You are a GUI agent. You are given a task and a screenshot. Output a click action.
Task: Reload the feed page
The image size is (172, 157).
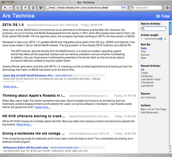tap(18, 8)
